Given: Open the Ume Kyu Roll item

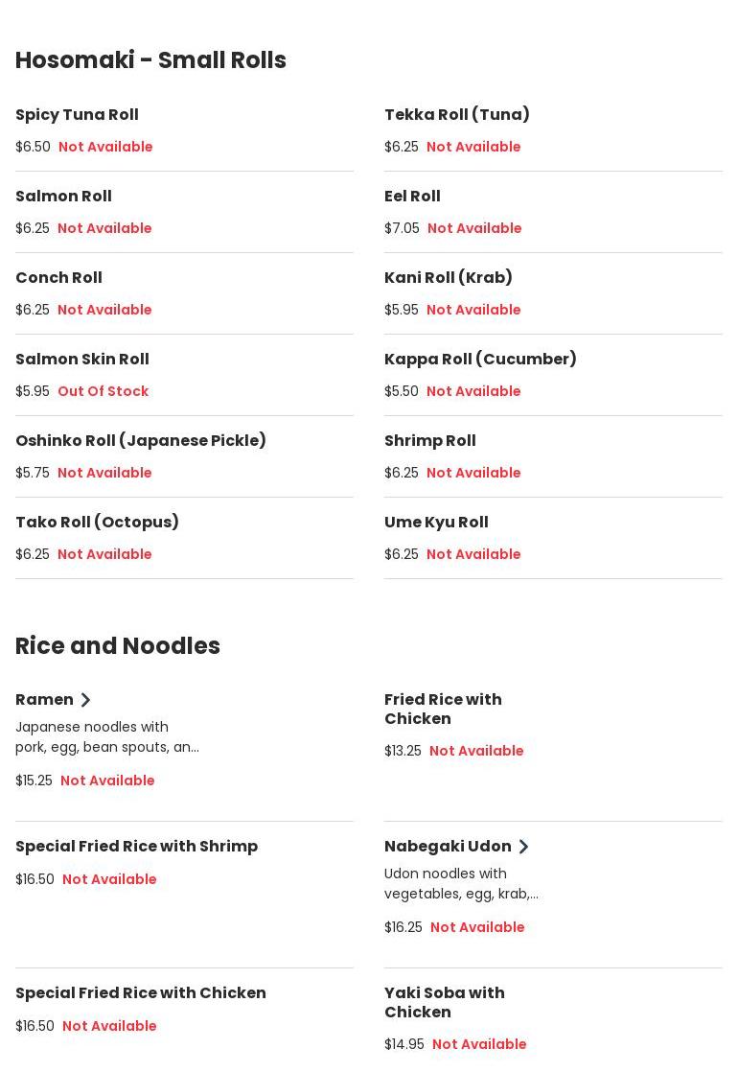Looking at the screenshot, I should 436,523.
